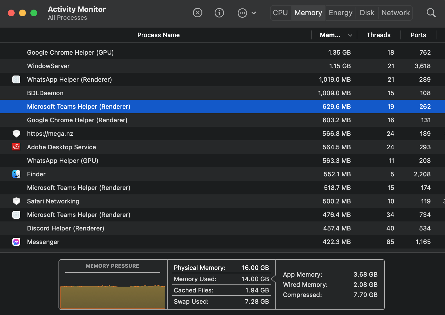Image resolution: width=445 pixels, height=315 pixels.
Task: Click the Safari Networking shield icon
Action: (x=16, y=201)
